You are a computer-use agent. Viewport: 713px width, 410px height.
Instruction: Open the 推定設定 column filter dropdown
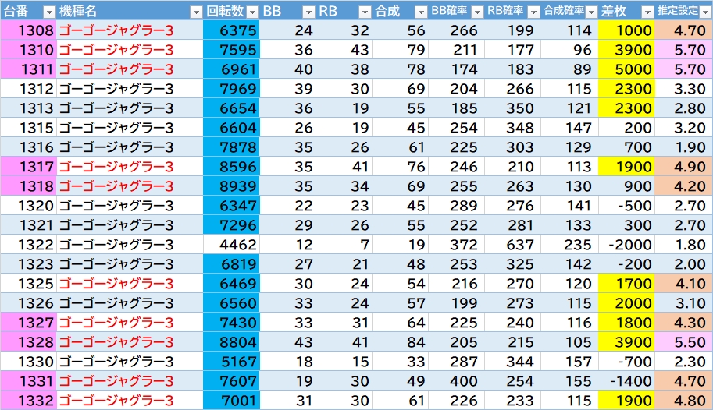tap(706, 12)
